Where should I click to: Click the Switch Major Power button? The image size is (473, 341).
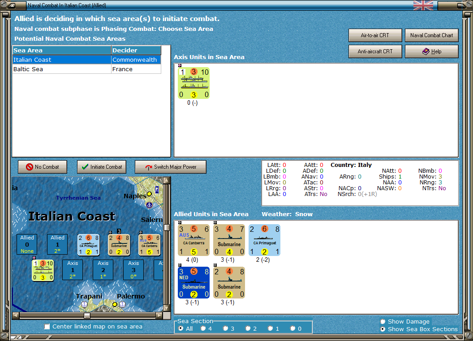pos(171,167)
